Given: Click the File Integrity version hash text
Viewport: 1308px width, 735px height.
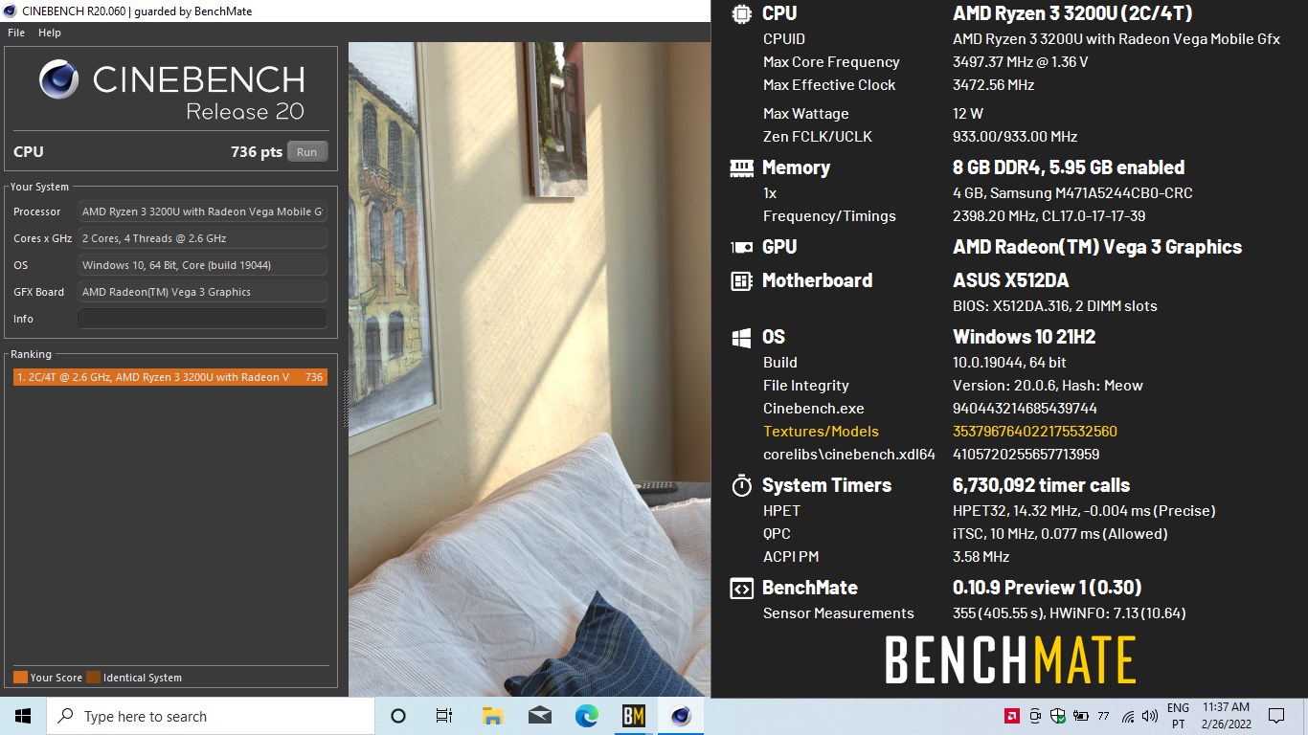Looking at the screenshot, I should pyautogui.click(x=1048, y=386).
